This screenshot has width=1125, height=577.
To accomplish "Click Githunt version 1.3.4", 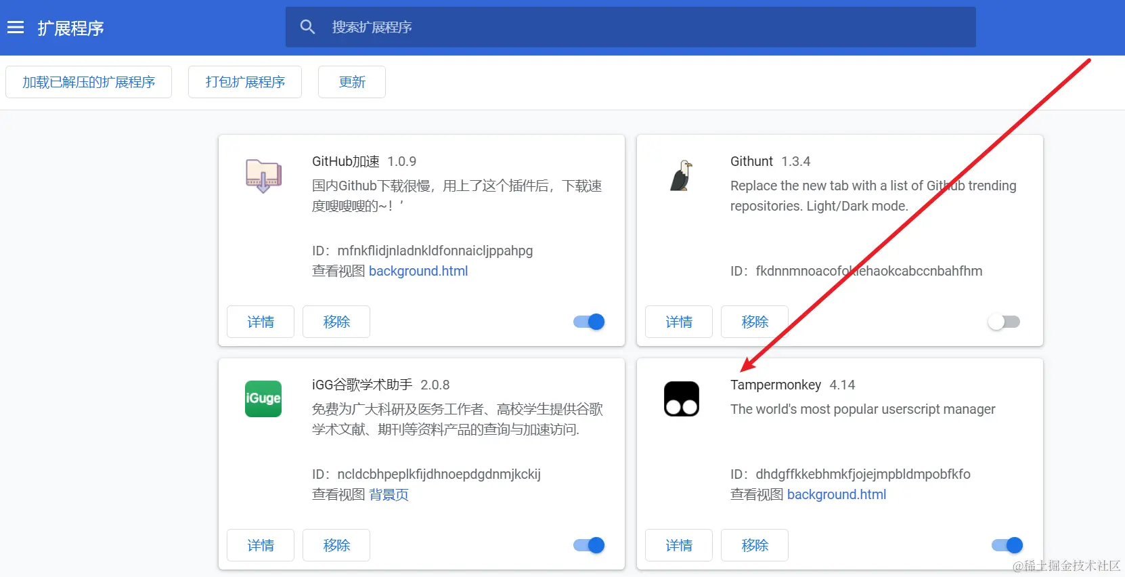I will (x=796, y=161).
